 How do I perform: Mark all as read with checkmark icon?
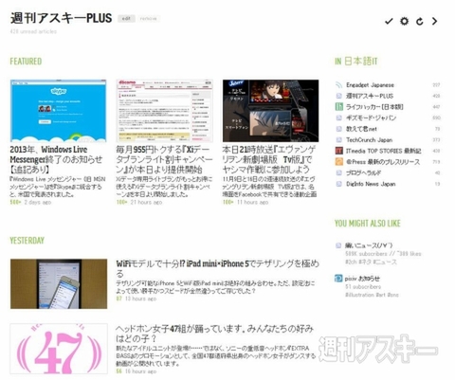(389, 21)
